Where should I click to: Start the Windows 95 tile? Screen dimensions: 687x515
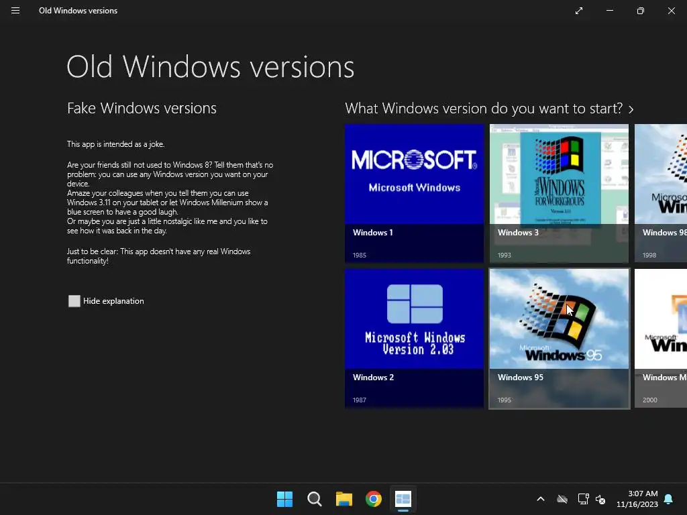point(559,338)
